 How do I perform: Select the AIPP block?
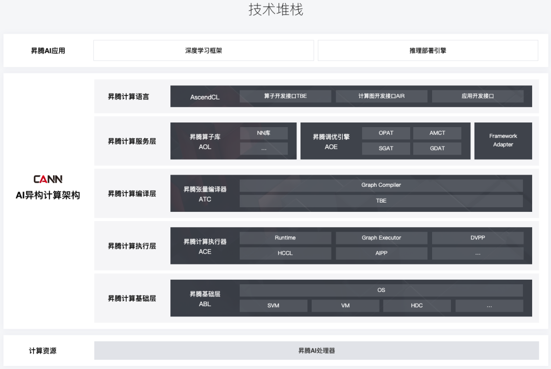(x=382, y=253)
